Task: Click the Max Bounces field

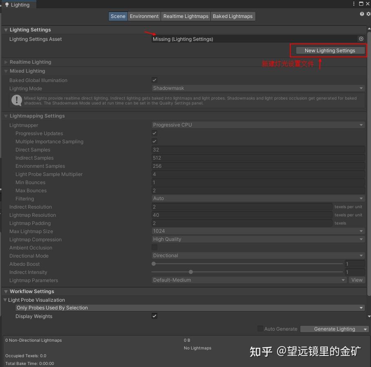Action: [258, 190]
